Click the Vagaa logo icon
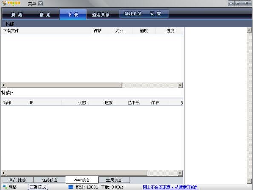The width and height of the screenshot is (253, 190). (x=4, y=3)
